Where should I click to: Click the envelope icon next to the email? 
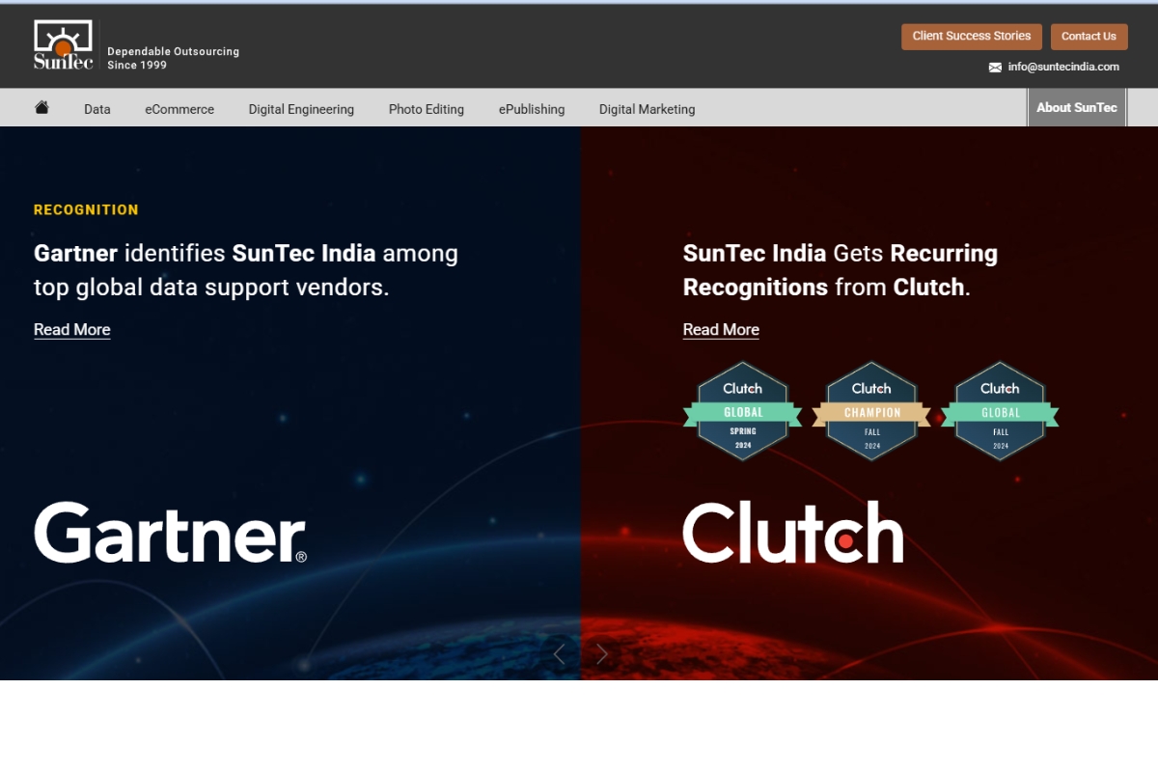click(x=995, y=67)
